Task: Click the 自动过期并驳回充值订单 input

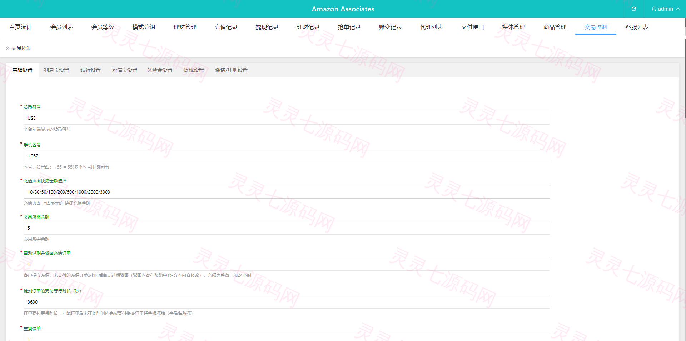Action: click(287, 264)
